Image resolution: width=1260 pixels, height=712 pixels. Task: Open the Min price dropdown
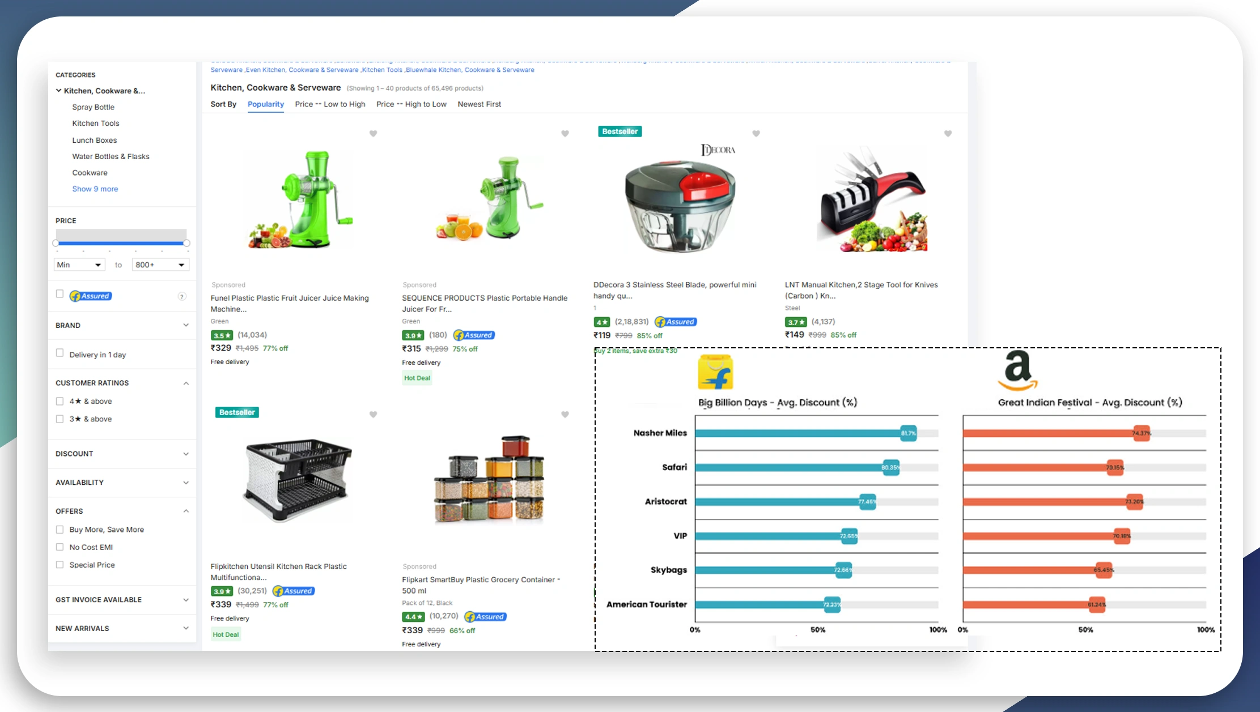[x=79, y=265]
